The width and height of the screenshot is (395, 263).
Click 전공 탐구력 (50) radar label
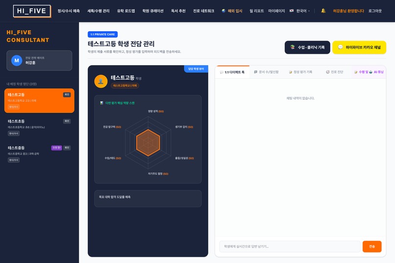click(112, 127)
